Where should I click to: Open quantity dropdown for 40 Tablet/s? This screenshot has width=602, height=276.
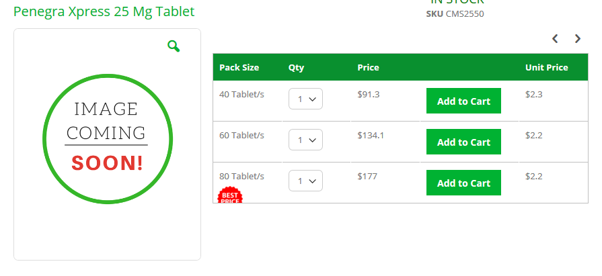point(305,99)
